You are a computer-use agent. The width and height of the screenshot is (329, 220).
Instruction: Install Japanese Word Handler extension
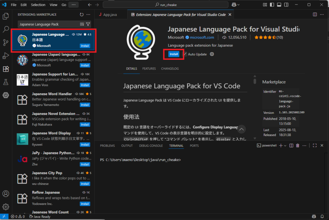pyautogui.click(x=85, y=105)
